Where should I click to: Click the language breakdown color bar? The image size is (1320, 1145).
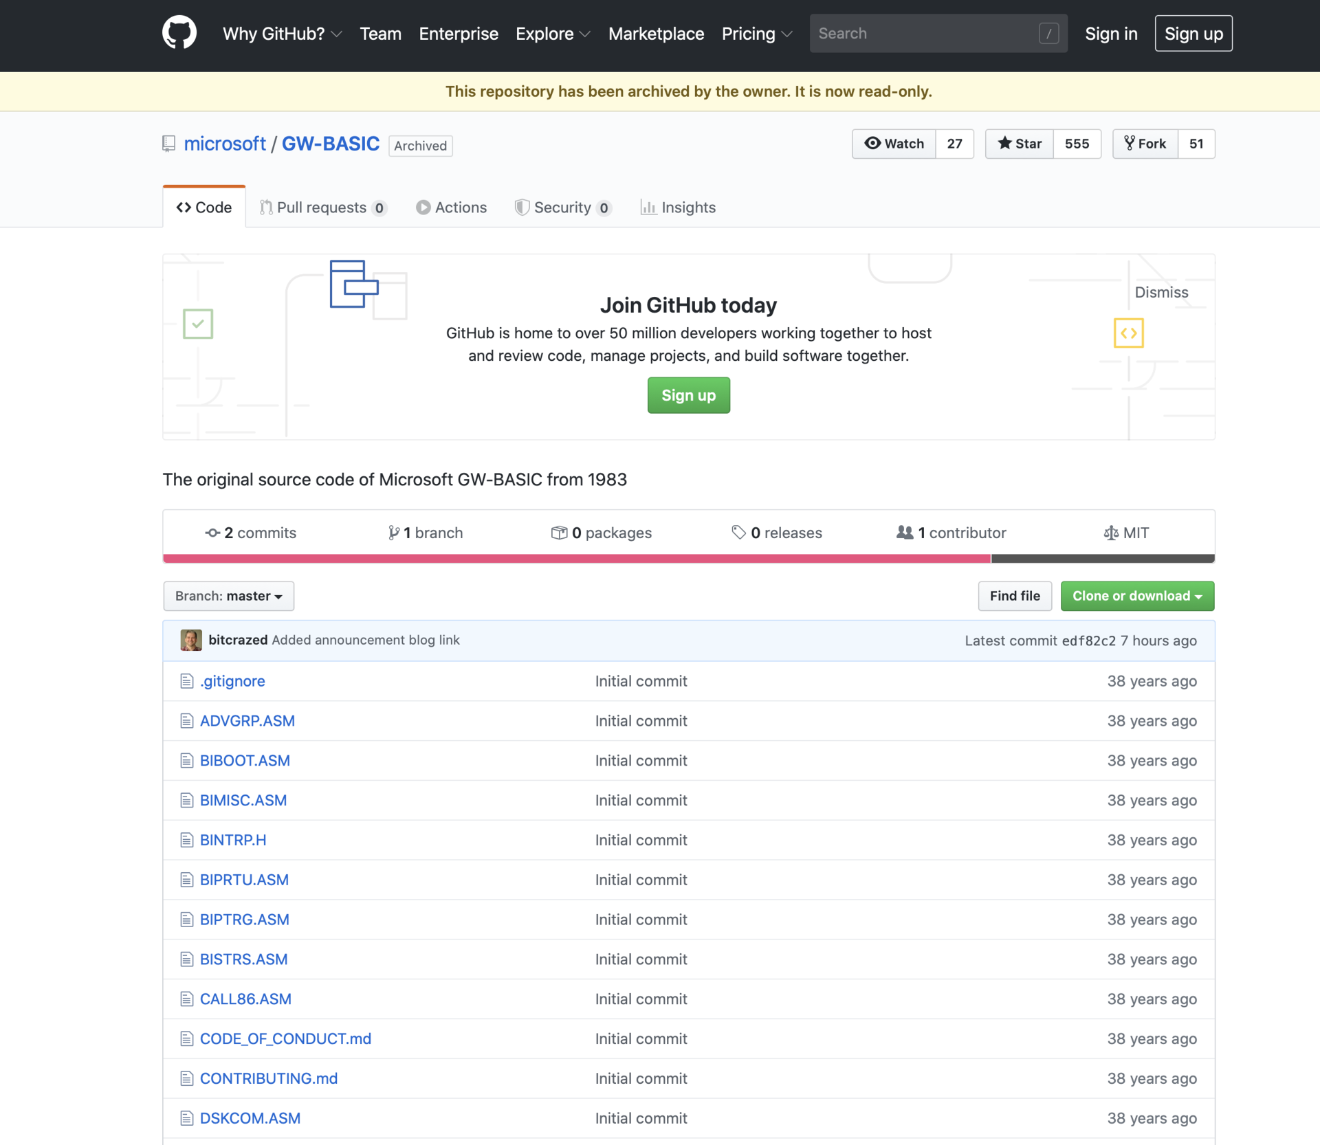[576, 558]
